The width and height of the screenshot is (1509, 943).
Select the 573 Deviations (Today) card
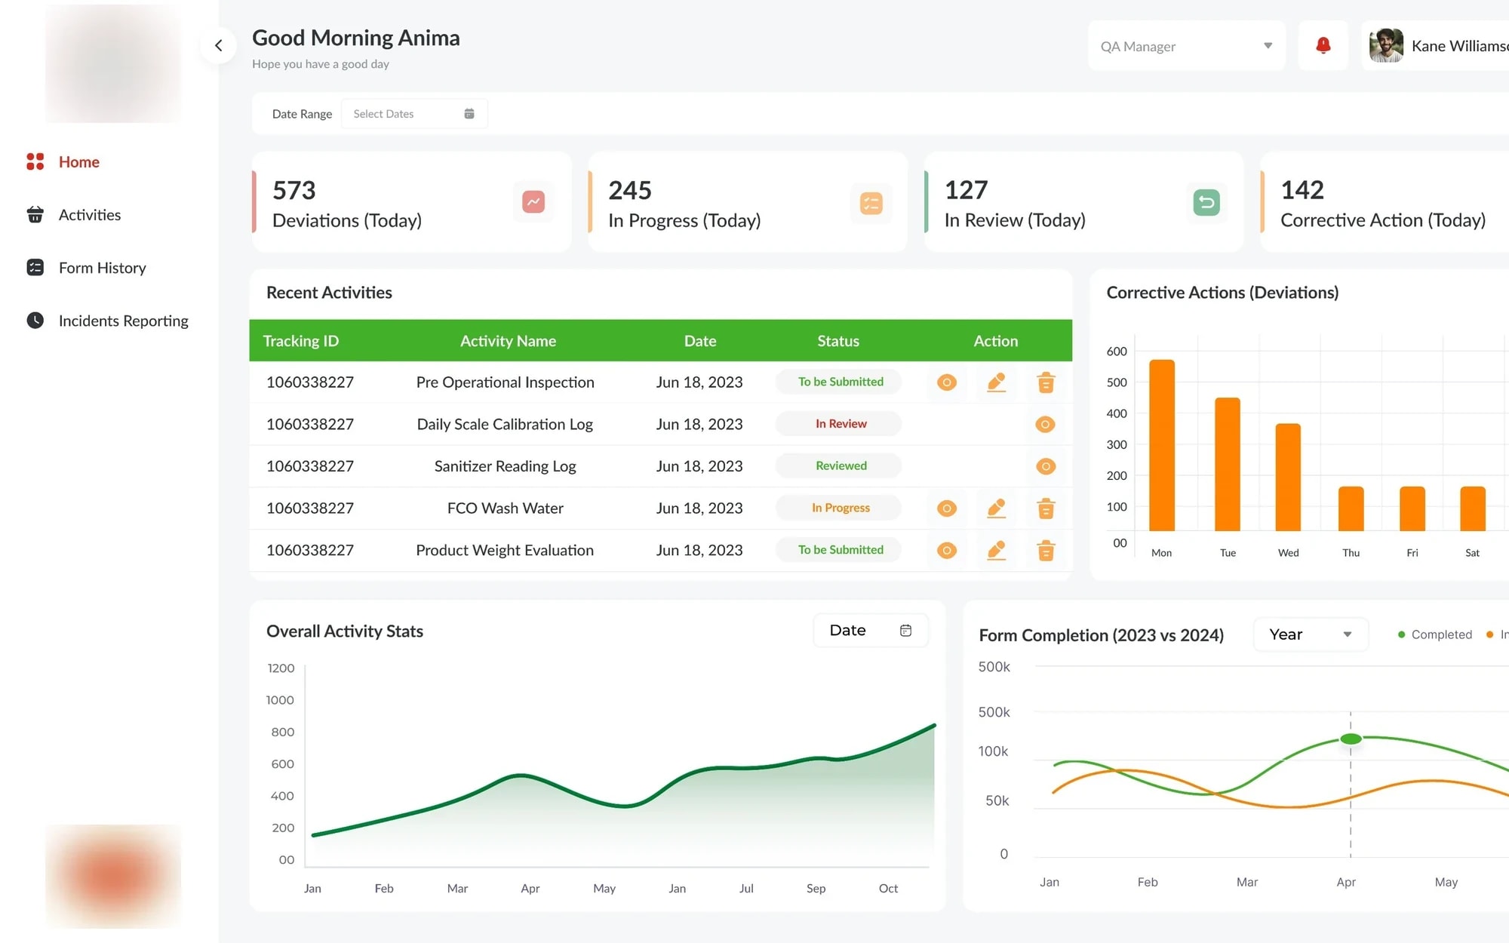pos(411,202)
